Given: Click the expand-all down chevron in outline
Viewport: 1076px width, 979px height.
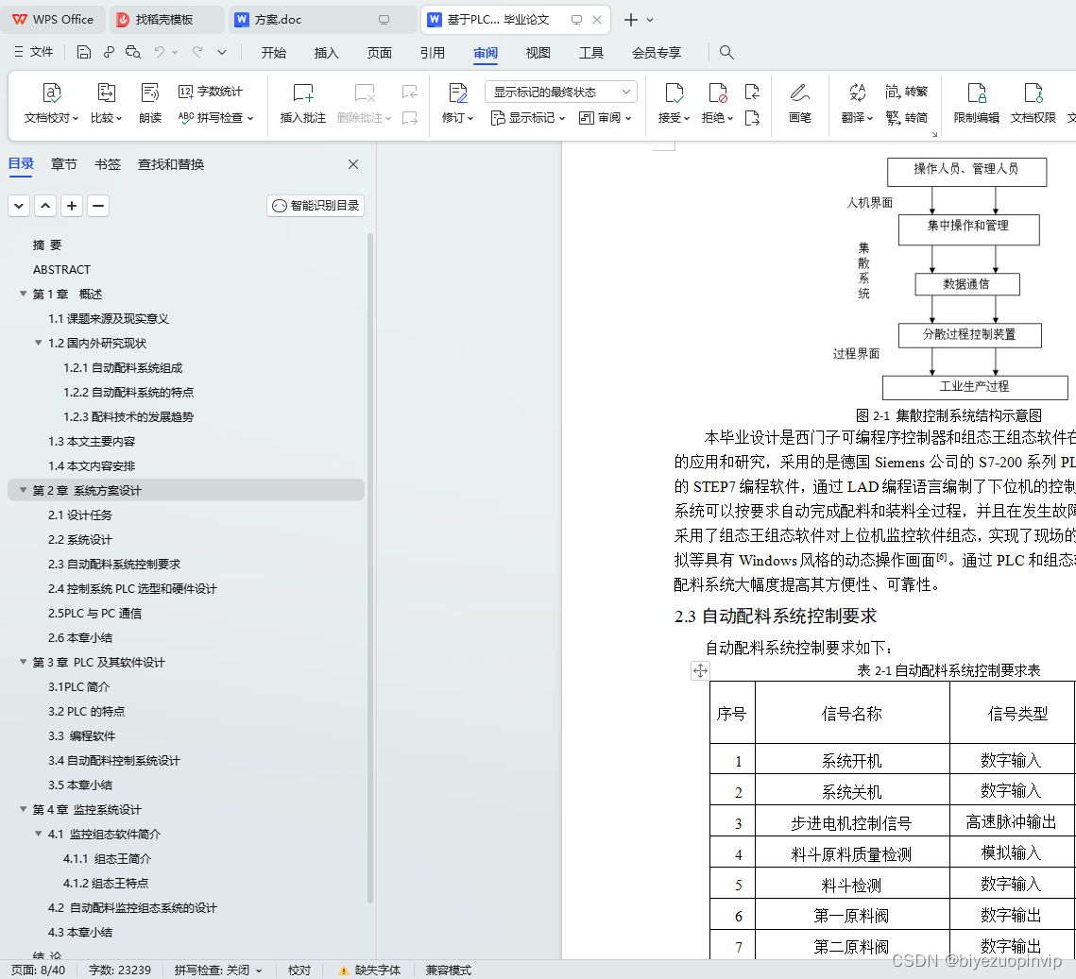Looking at the screenshot, I should tap(19, 206).
